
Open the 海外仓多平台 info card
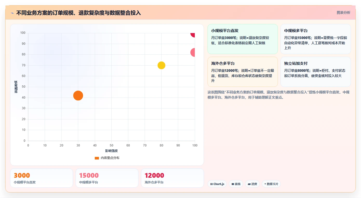243,72
